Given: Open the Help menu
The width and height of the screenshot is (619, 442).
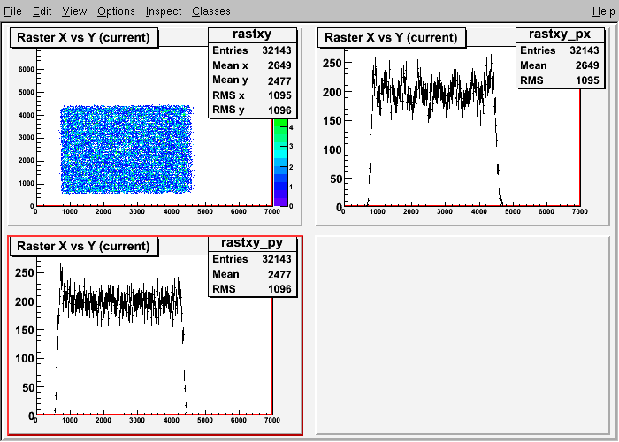Looking at the screenshot, I should [x=604, y=11].
